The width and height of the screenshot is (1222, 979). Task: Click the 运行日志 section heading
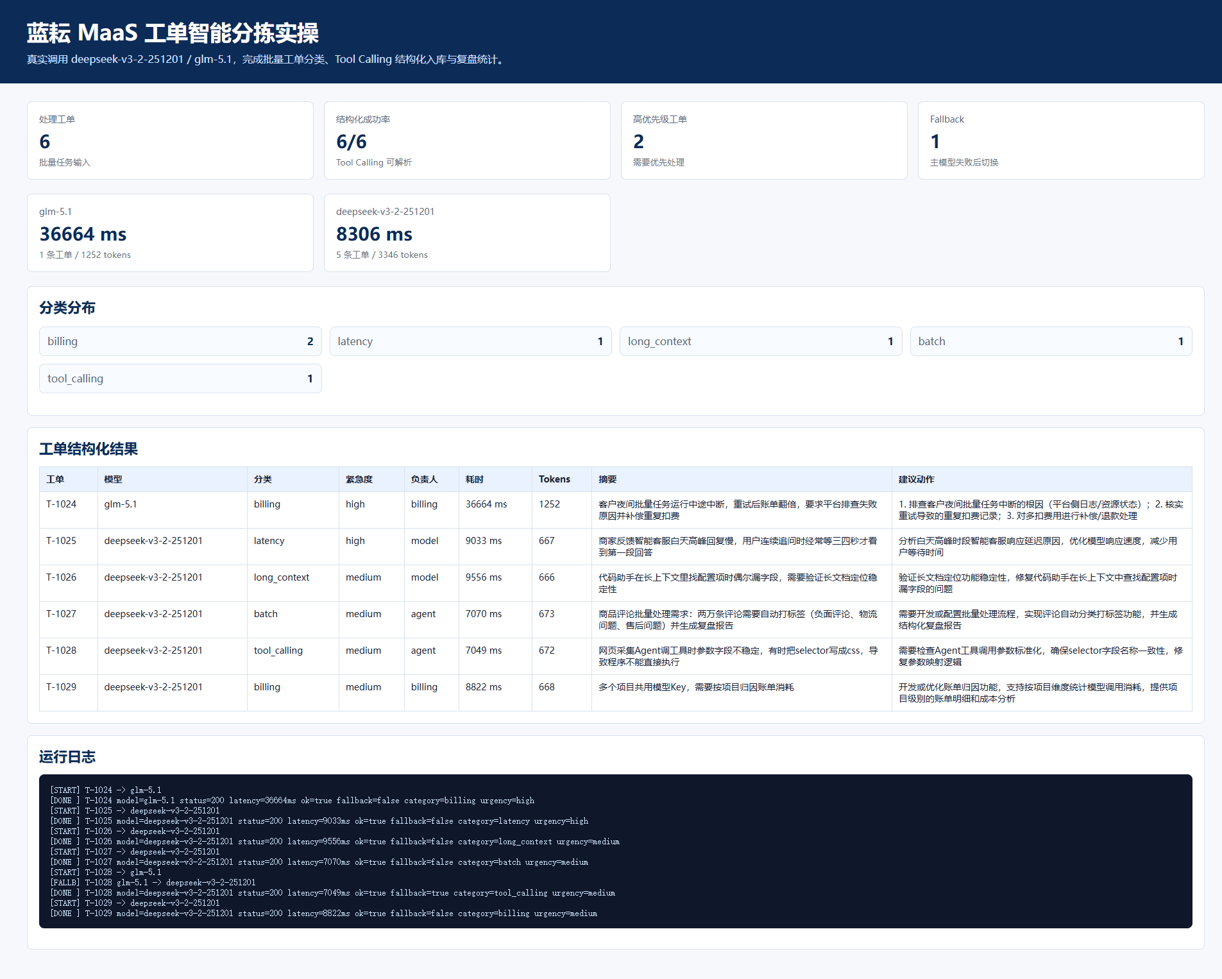tap(67, 757)
